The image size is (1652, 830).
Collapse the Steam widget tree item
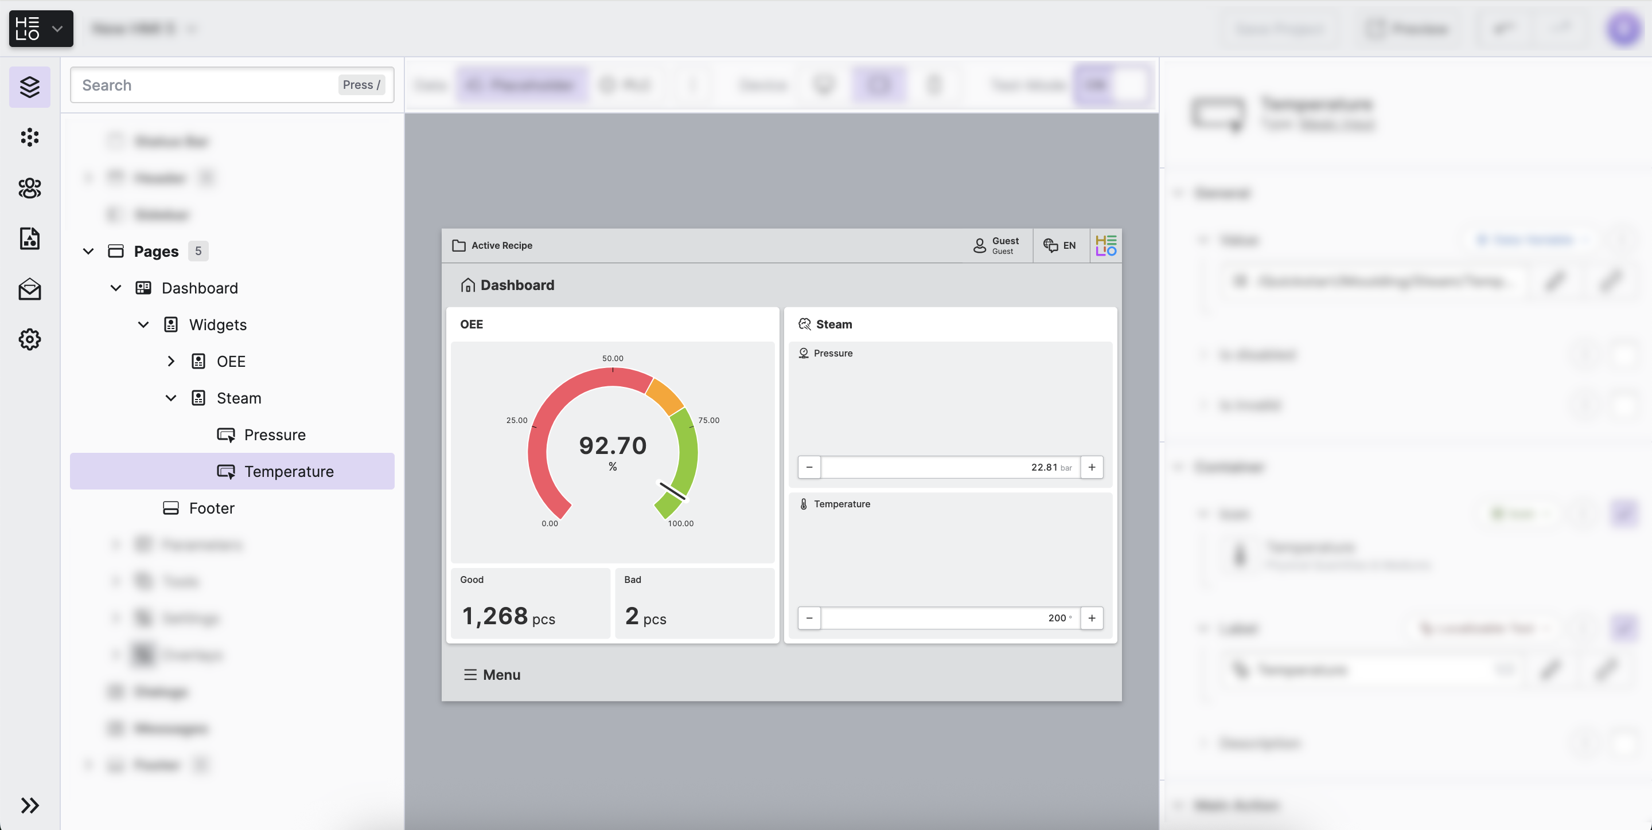click(170, 398)
